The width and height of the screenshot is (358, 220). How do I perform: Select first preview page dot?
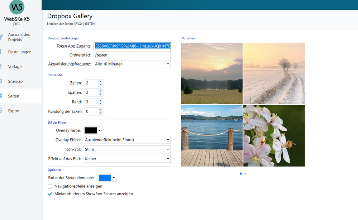[x=240, y=173]
